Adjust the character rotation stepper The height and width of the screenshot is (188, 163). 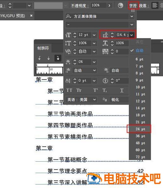tap(112, 81)
